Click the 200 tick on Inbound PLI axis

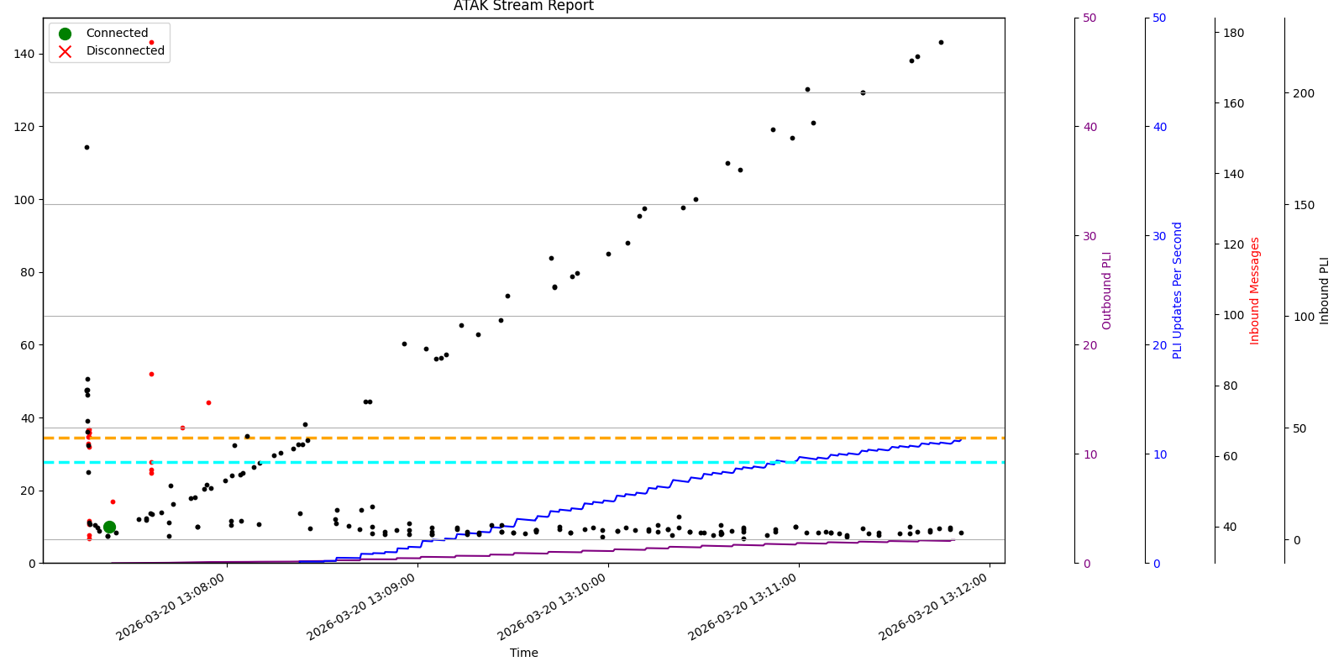tap(1304, 93)
